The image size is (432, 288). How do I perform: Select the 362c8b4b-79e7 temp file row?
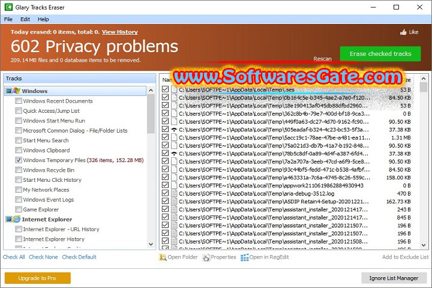point(287,113)
